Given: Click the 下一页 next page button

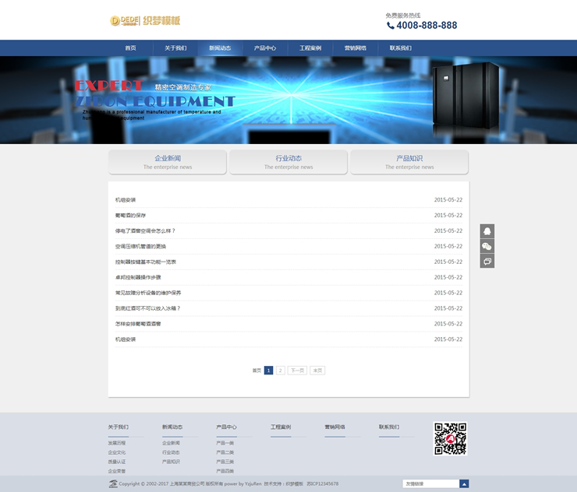Looking at the screenshot, I should pos(297,371).
